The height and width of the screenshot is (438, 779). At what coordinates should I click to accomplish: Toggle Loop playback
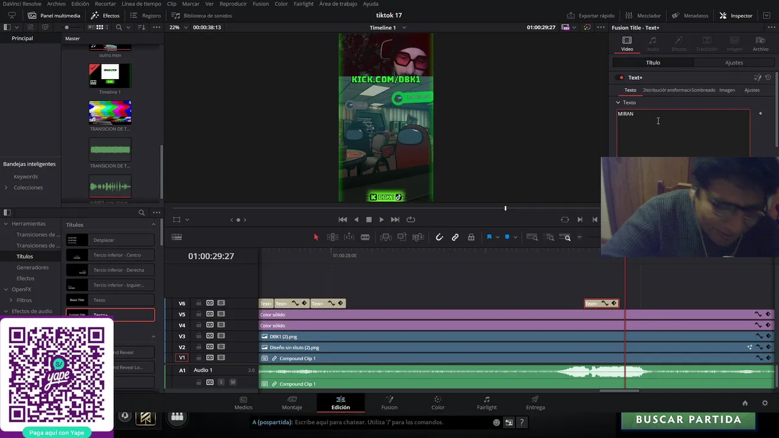pyautogui.click(x=411, y=220)
